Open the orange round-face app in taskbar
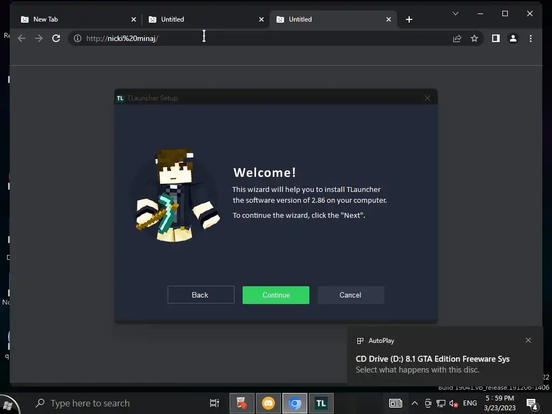552x414 pixels. click(x=268, y=403)
